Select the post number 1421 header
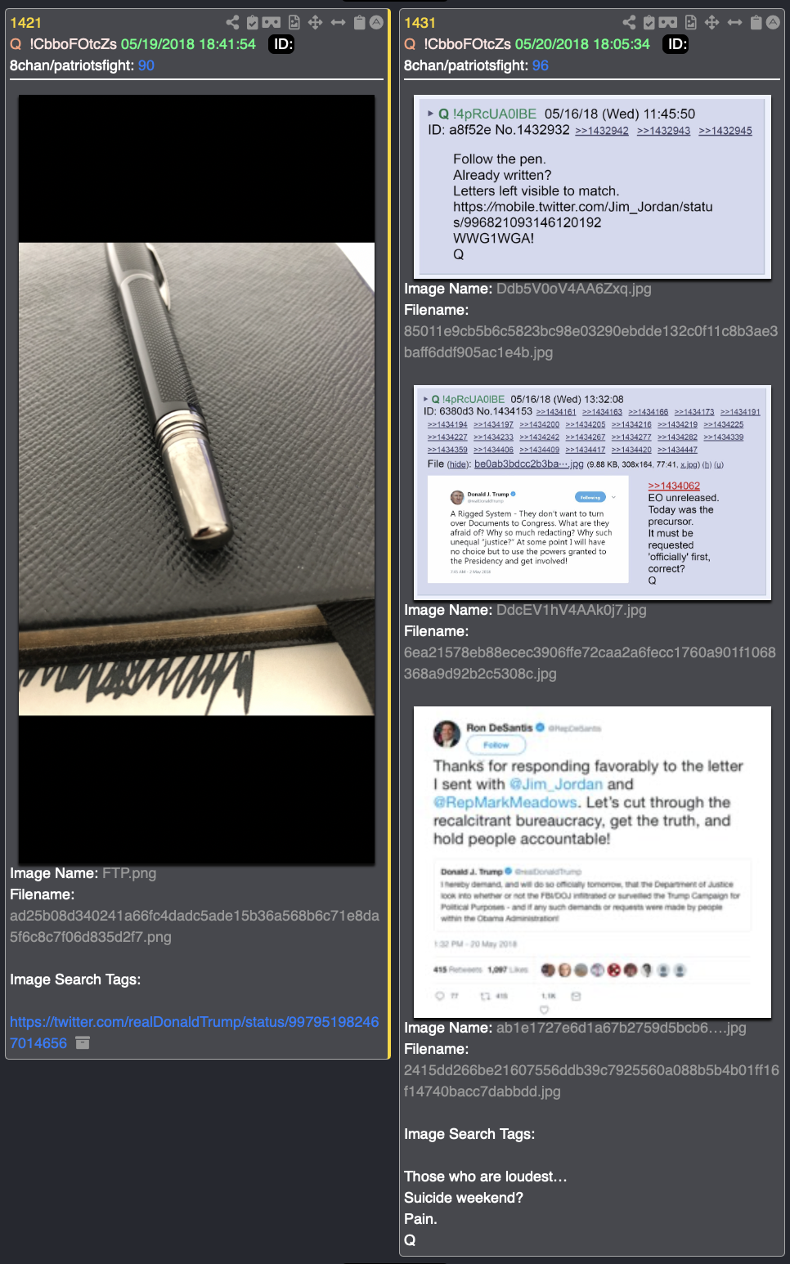The height and width of the screenshot is (1264, 790). [x=25, y=23]
